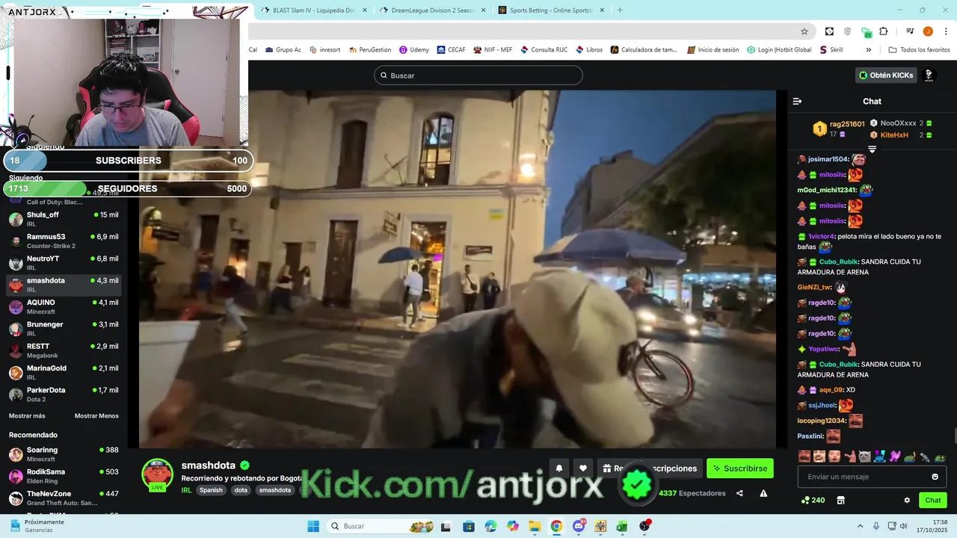The height and width of the screenshot is (538, 957).
Task: Close the DreamLeague Division 2 tab
Action: point(483,10)
